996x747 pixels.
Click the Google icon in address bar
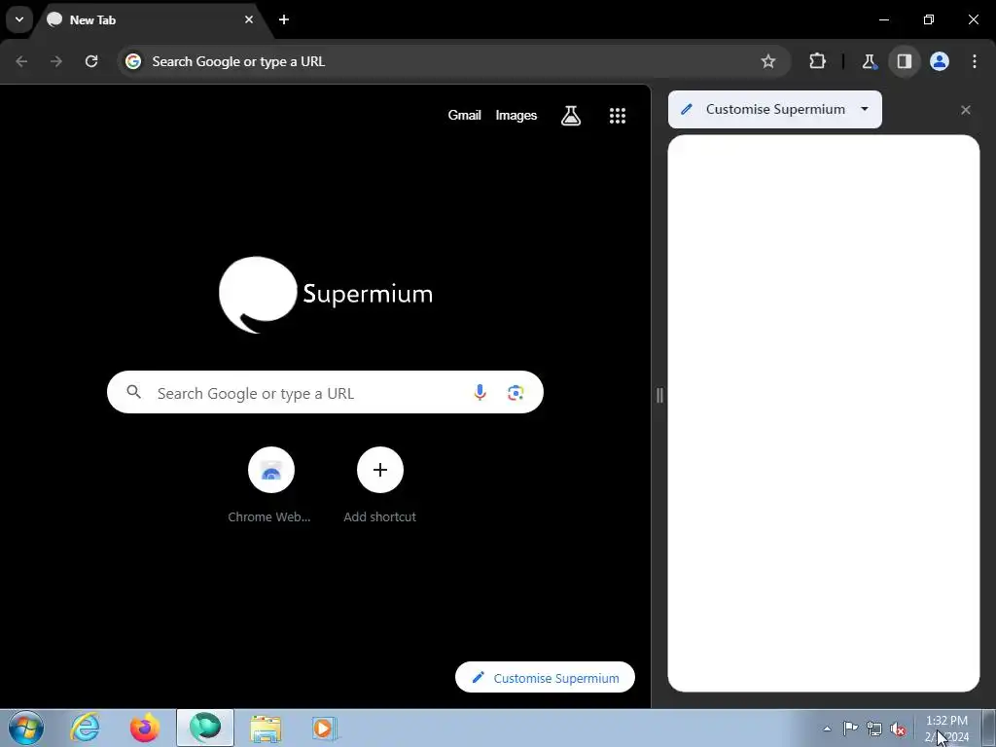(x=133, y=61)
